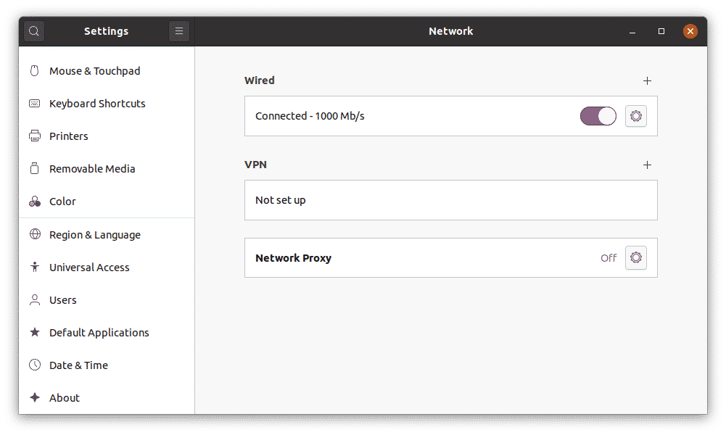726x435 pixels.
Task: Go to Region & Language panel
Action: 94,235
